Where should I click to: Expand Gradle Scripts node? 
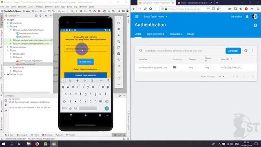[x=5, y=74]
